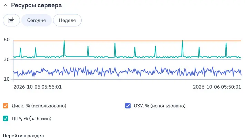The width and height of the screenshot is (245, 140).
Task: Open the calendar date picker
Action: click(x=11, y=20)
